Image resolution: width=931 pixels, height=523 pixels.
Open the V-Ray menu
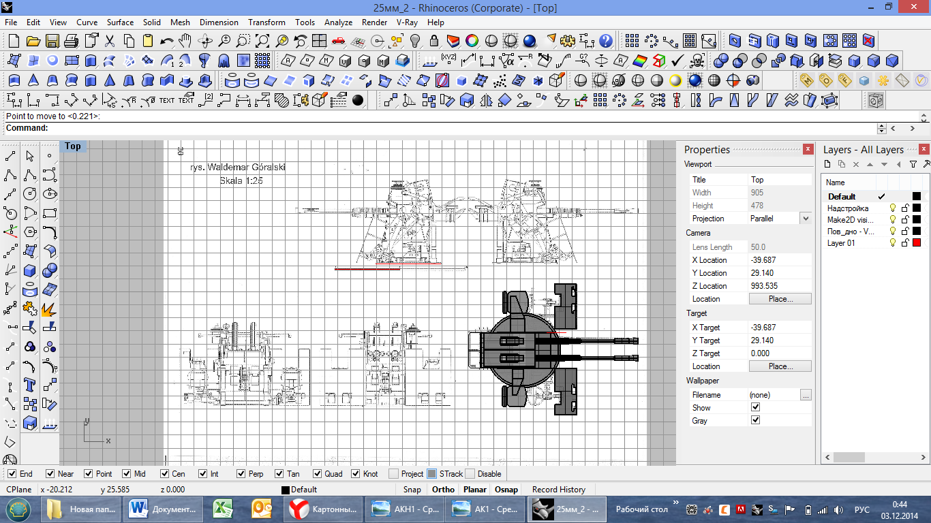coord(407,22)
